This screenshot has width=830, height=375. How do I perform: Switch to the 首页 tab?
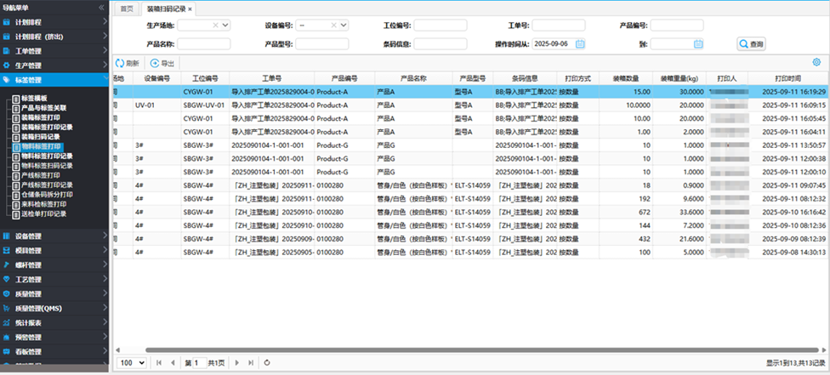pyautogui.click(x=127, y=9)
